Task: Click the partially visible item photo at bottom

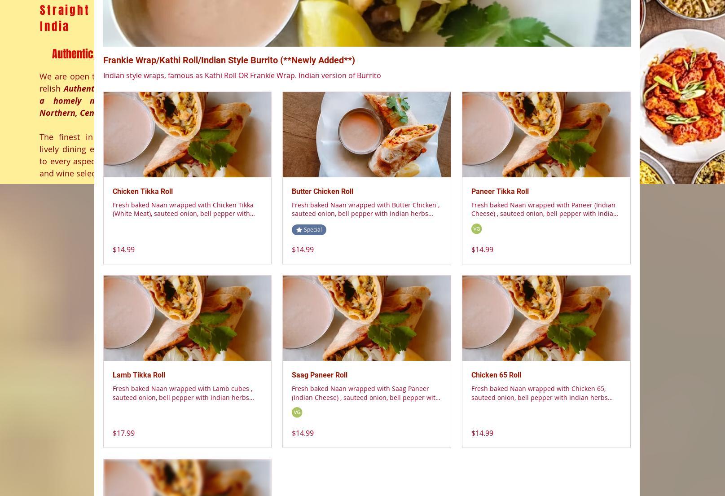Action: point(187,478)
